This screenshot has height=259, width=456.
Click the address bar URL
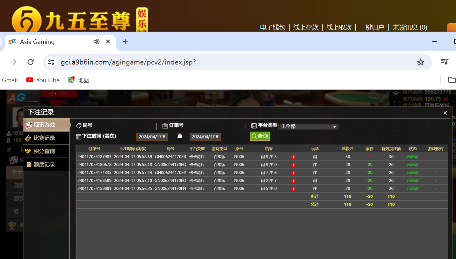click(x=128, y=62)
